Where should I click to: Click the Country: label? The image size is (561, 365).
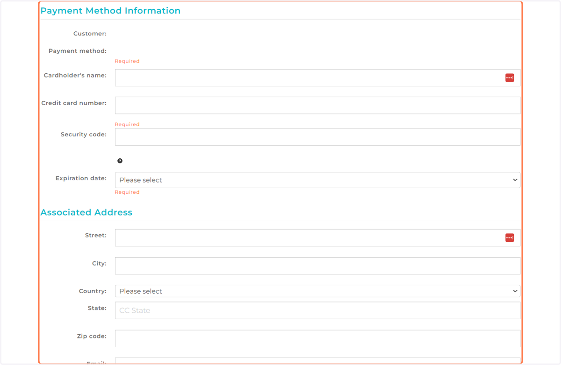pyautogui.click(x=93, y=291)
